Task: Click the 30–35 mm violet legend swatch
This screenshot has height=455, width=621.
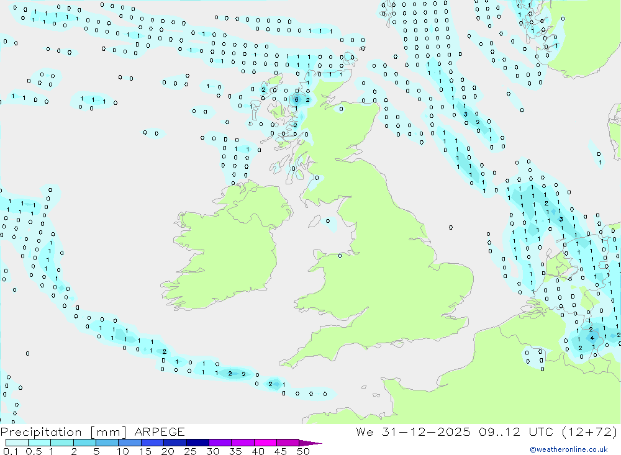Action: click(x=220, y=443)
